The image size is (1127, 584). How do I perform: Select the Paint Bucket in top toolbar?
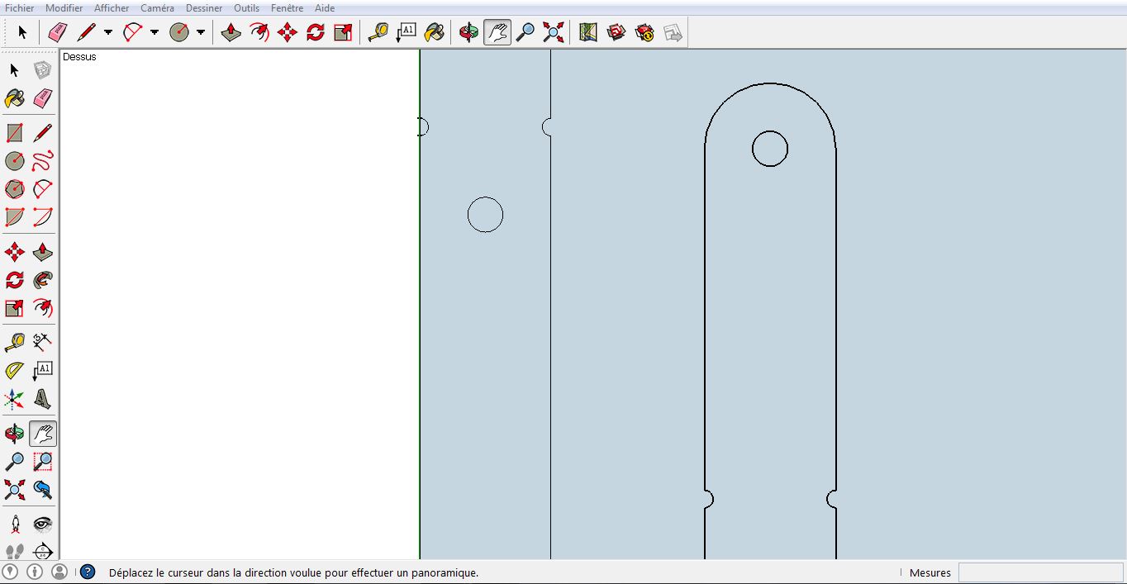pyautogui.click(x=434, y=33)
